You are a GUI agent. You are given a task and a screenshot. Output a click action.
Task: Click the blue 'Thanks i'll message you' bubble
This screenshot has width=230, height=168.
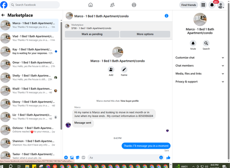click(x=146, y=146)
